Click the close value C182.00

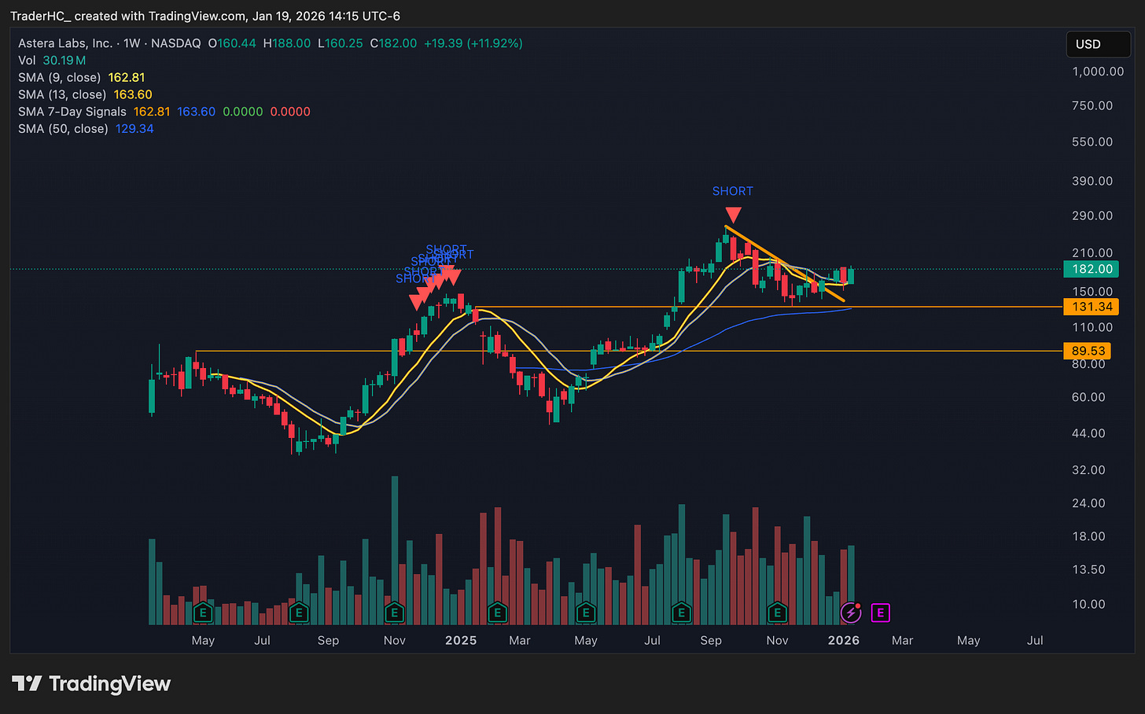coord(393,43)
